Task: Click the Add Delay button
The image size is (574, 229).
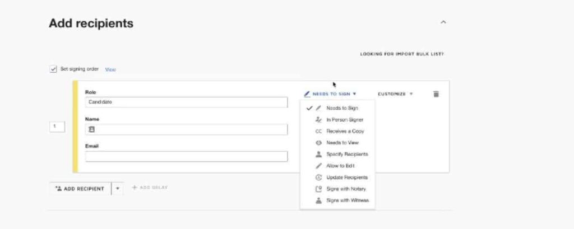Action: 150,188
